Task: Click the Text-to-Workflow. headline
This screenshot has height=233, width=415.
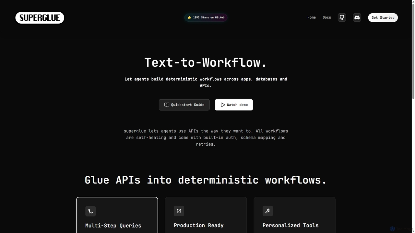Action: (206, 62)
